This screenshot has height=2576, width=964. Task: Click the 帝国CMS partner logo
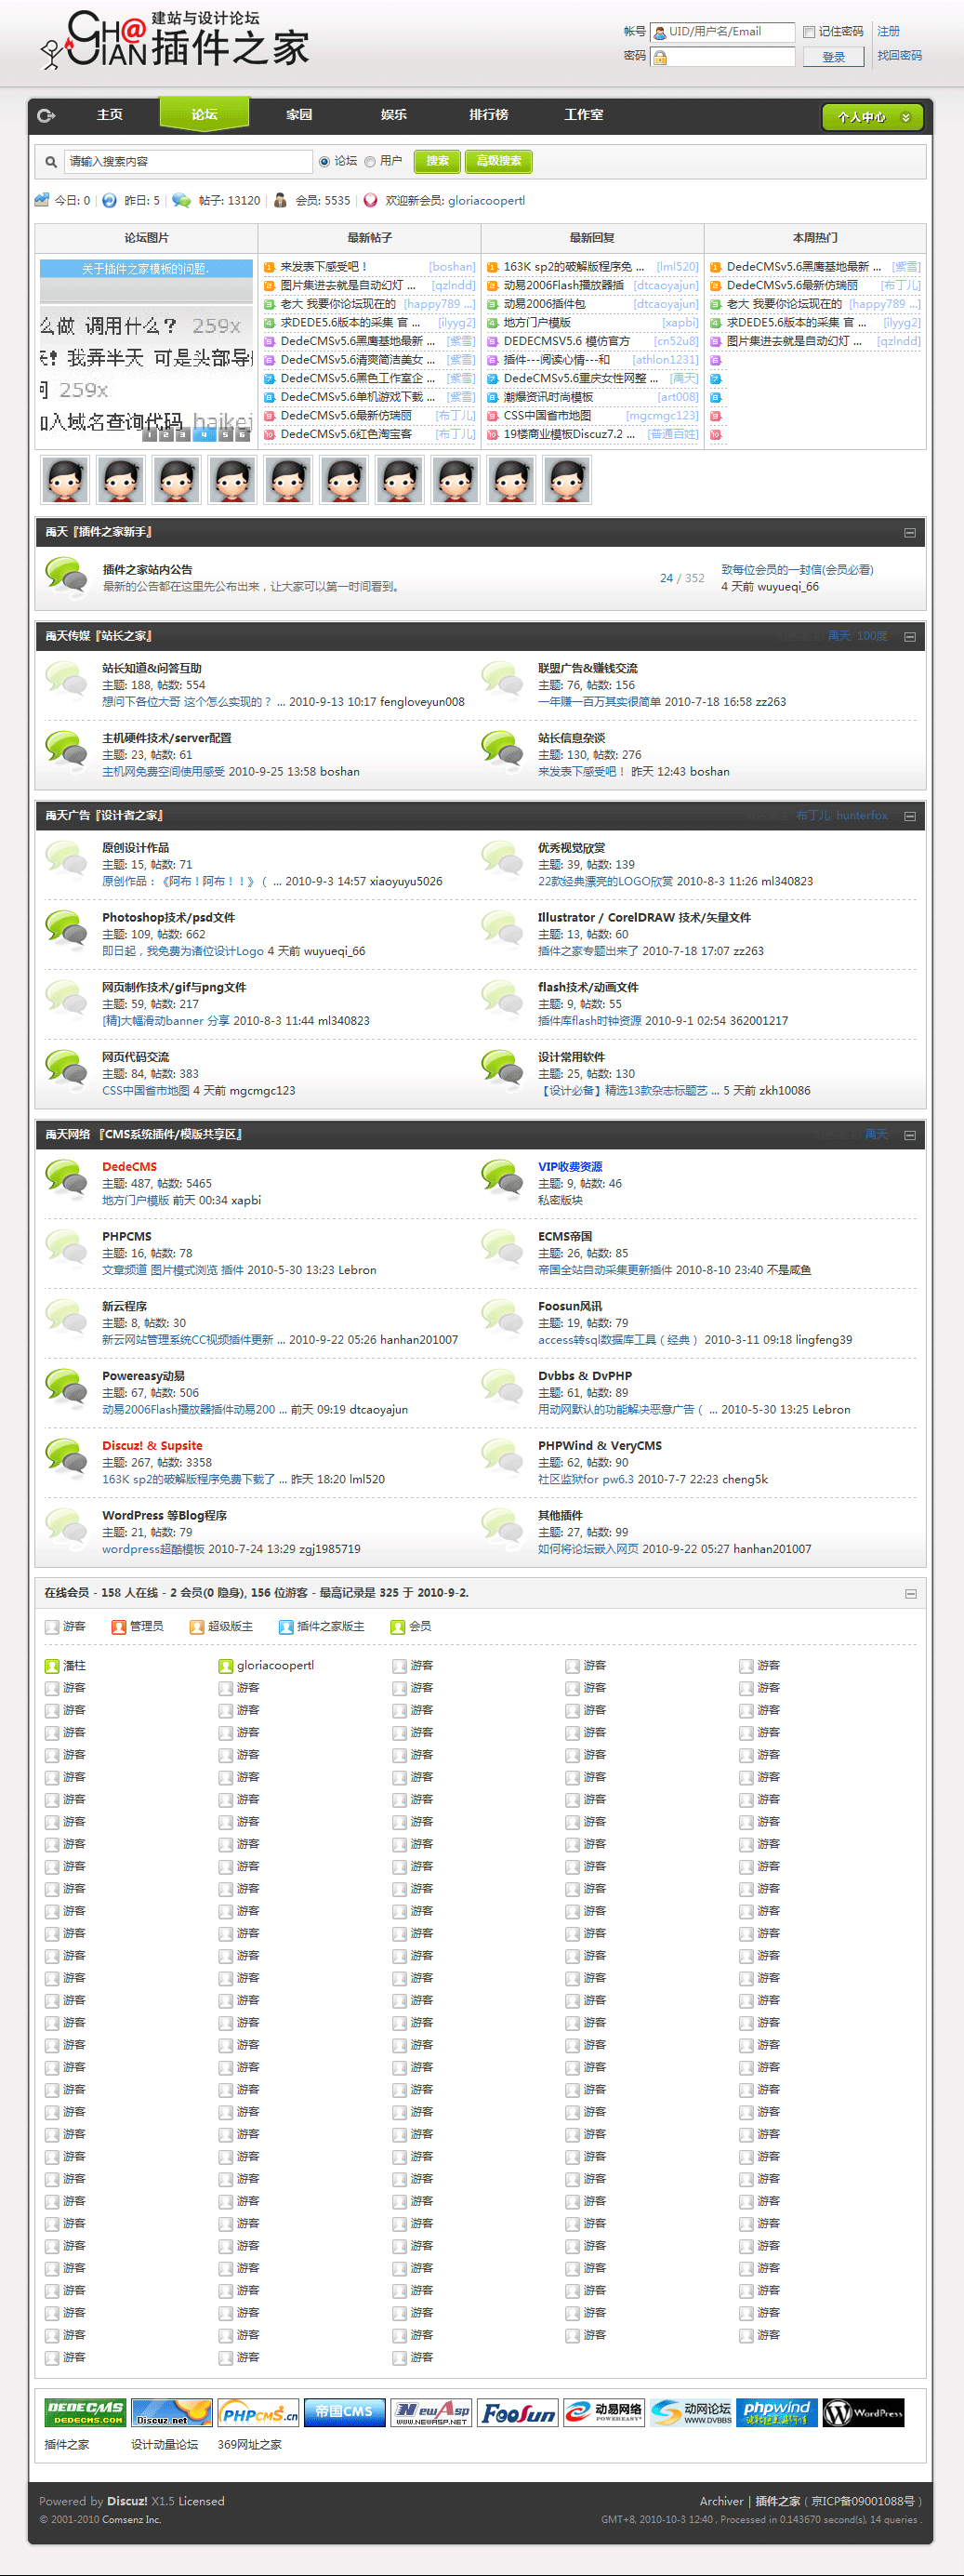pos(344,2413)
